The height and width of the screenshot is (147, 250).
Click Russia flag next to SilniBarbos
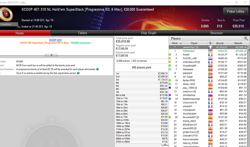[210, 95]
